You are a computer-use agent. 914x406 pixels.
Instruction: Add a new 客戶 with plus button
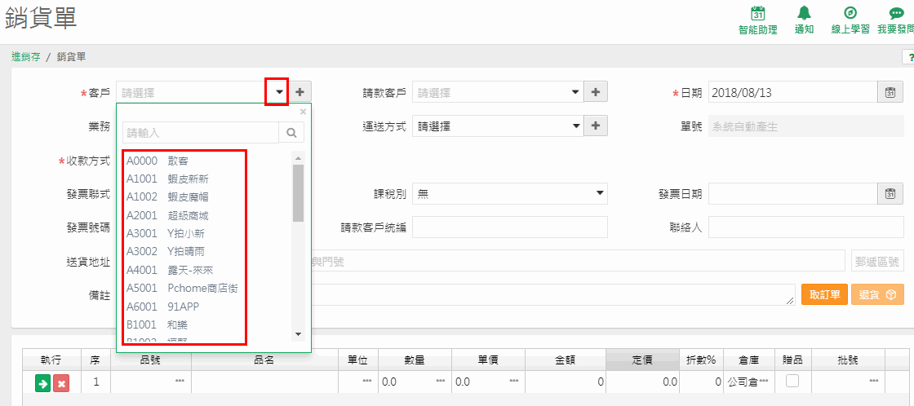pyautogui.click(x=300, y=92)
